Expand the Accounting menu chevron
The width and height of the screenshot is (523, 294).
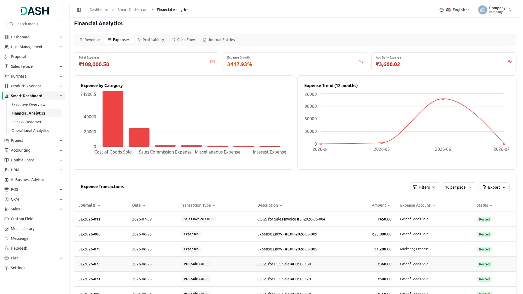pos(61,150)
